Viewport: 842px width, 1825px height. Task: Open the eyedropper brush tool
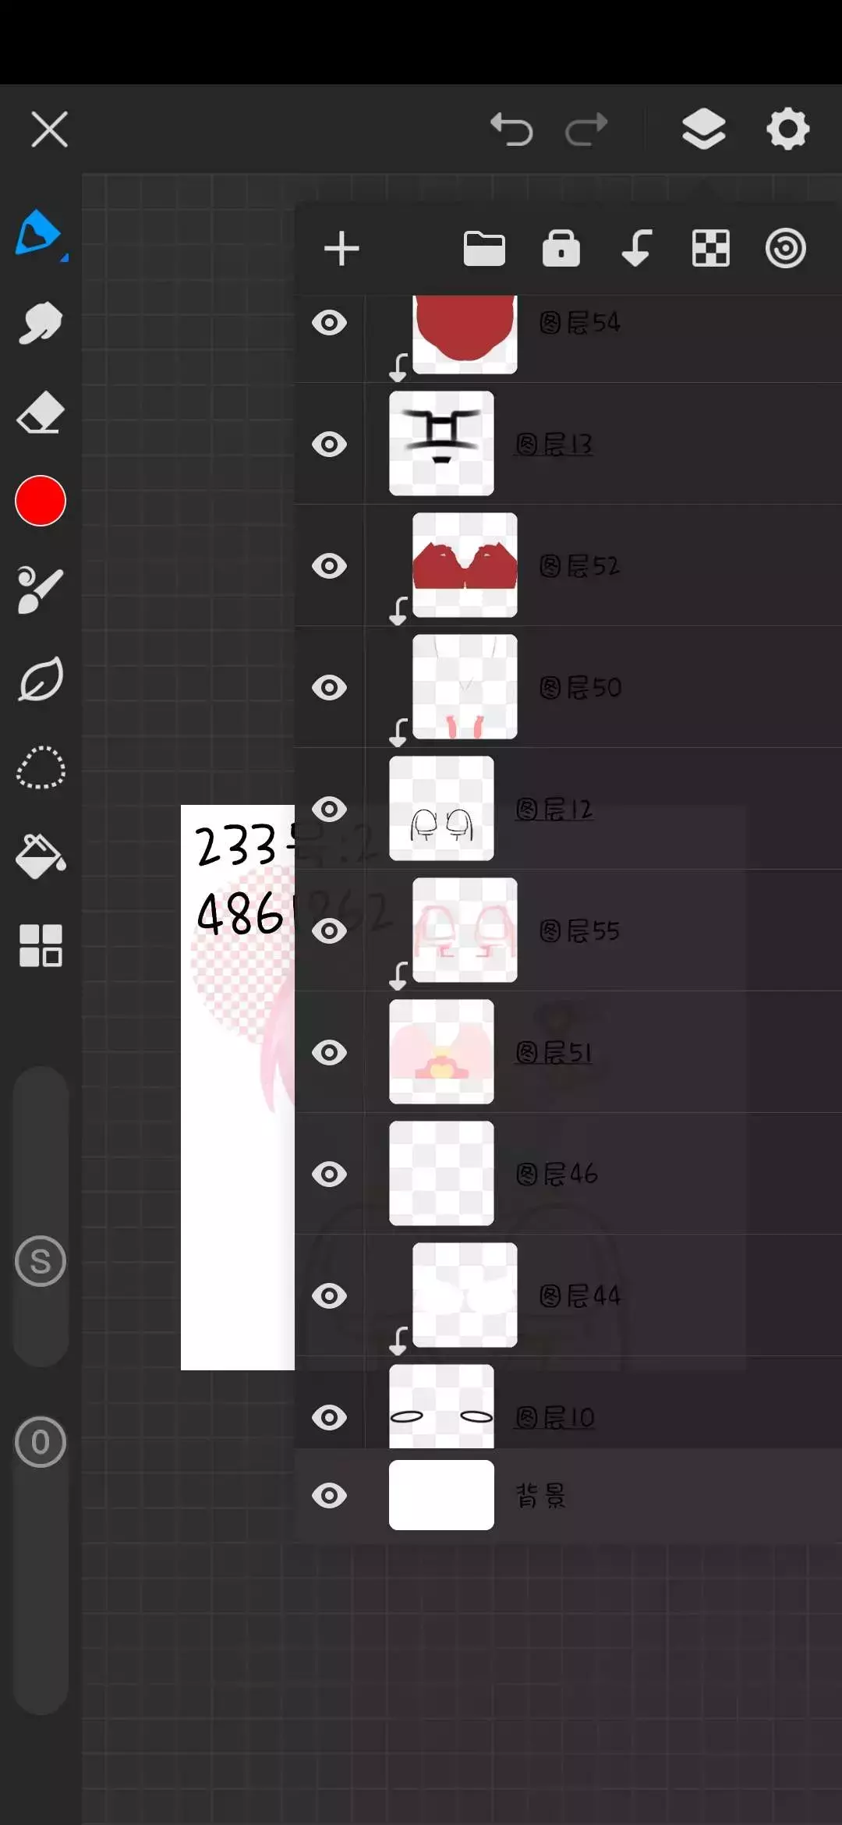coord(40,590)
